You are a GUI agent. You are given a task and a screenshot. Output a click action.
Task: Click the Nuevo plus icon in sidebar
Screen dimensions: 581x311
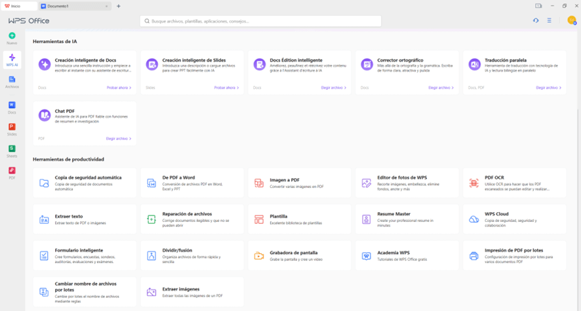12,37
